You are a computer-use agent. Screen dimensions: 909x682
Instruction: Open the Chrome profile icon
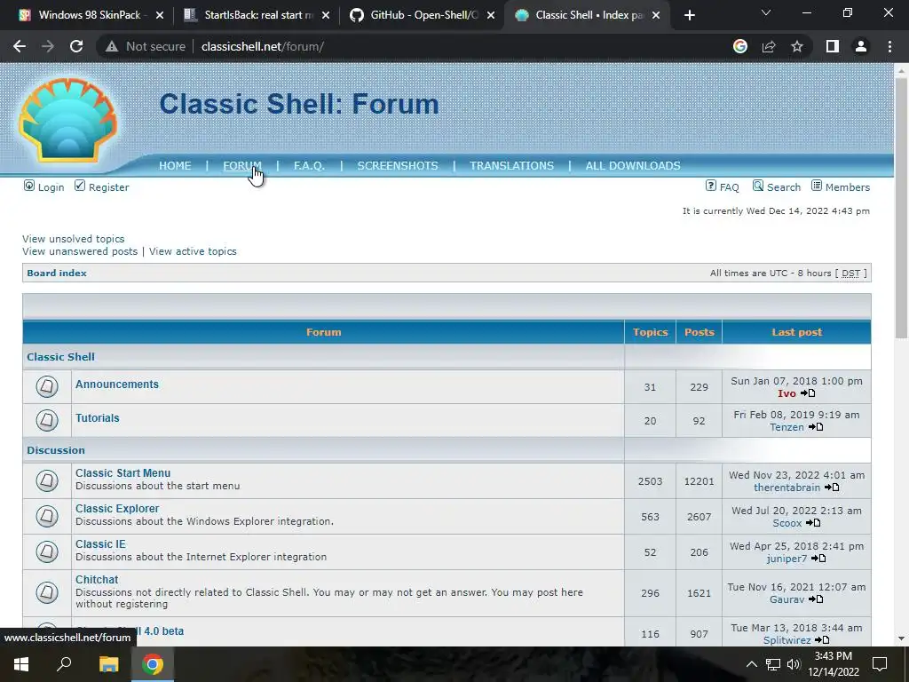click(x=861, y=46)
